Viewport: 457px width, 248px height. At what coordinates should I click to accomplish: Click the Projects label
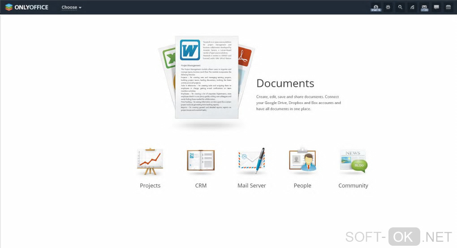click(x=150, y=186)
